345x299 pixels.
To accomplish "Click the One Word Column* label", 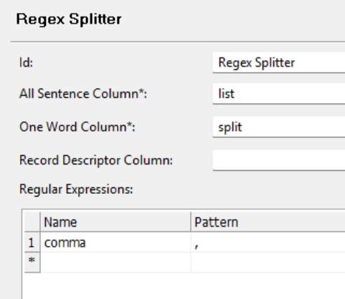I will 77,127.
